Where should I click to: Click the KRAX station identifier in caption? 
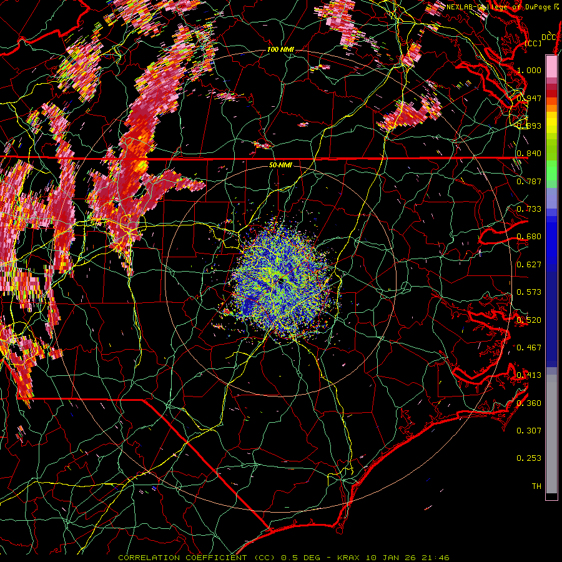[350, 558]
